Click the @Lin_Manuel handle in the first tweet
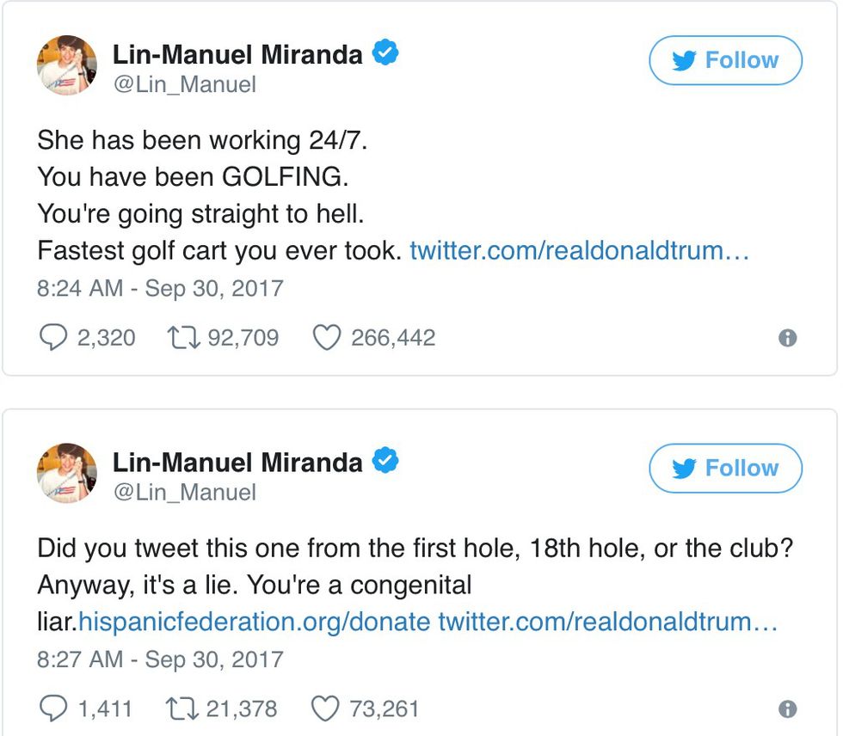The width and height of the screenshot is (843, 736). point(184,85)
